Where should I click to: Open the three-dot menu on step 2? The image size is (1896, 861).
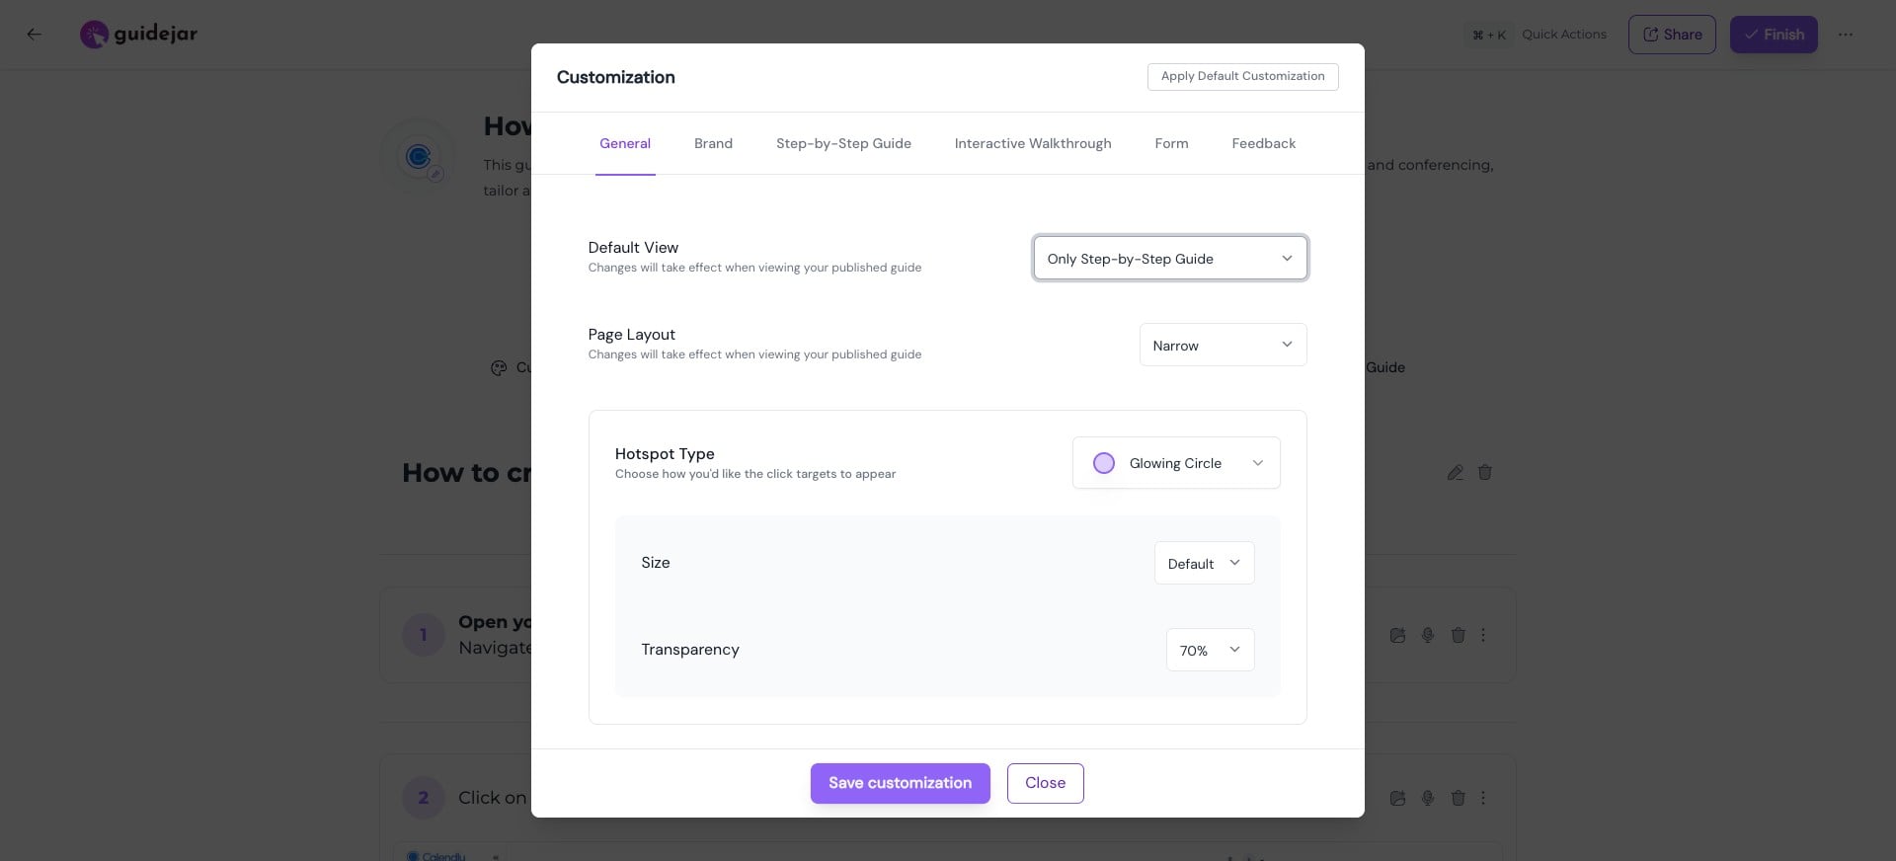point(1482,798)
